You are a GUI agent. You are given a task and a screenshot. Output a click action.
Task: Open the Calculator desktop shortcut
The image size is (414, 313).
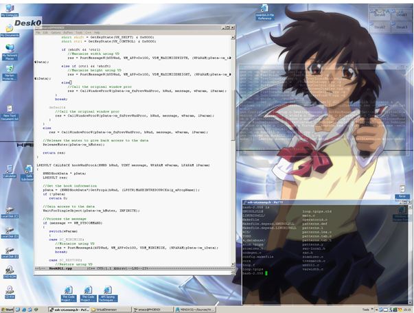click(10, 172)
